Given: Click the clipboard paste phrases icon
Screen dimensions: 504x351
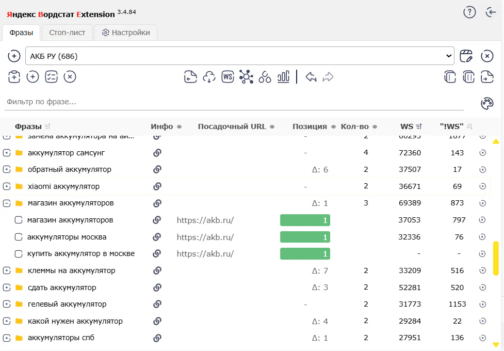Looking at the screenshot, I should click(14, 77).
